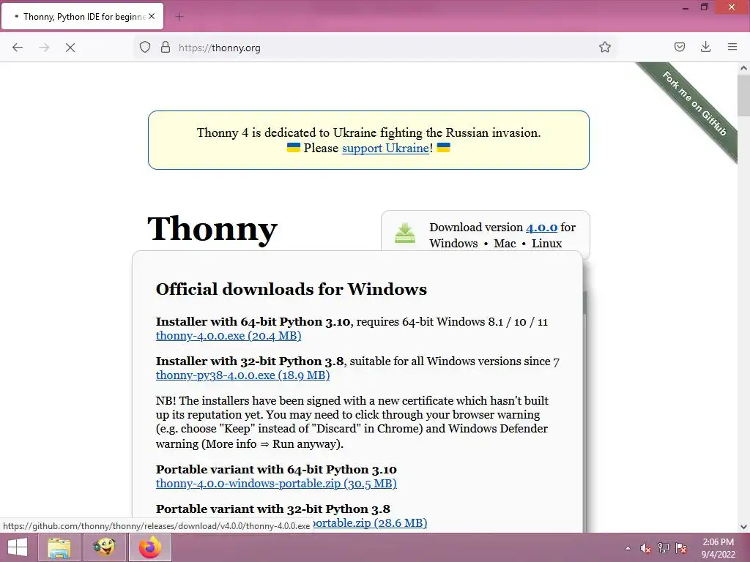Select Windows download option
Viewport: 750px width, 562px height.
click(453, 243)
